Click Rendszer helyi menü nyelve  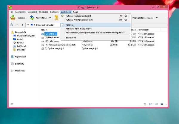point(79,29)
